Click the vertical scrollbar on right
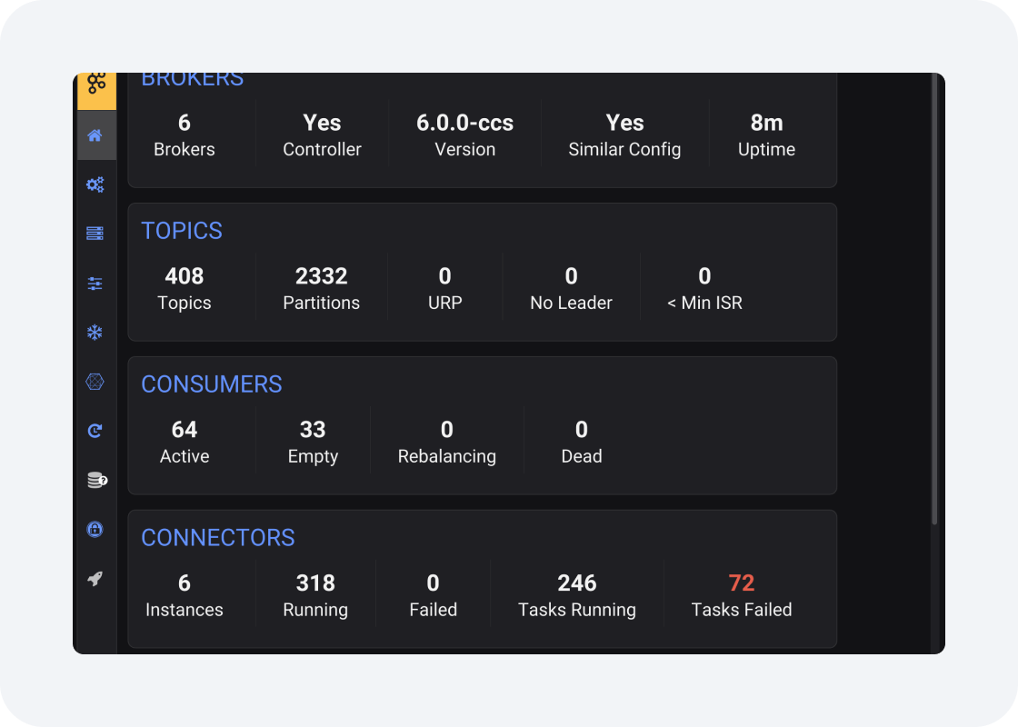This screenshot has height=727, width=1018. click(934, 300)
